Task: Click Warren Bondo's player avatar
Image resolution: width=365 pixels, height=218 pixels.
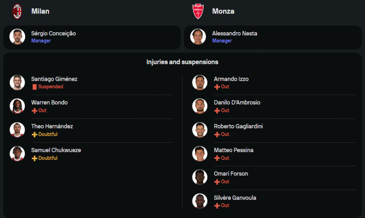Action: click(17, 106)
